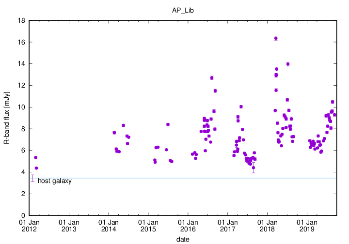Viewport: 349px width, 244px height.
Task: Select the '01 Jan 2017' x-axis tick label
Action: [x=228, y=226]
